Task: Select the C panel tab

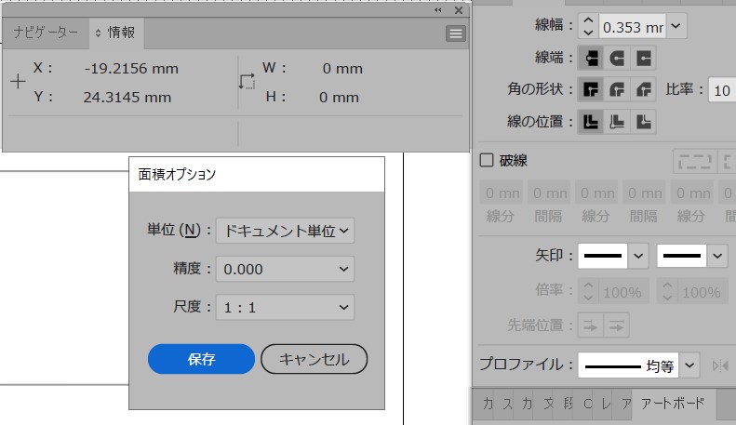Action: point(588,404)
